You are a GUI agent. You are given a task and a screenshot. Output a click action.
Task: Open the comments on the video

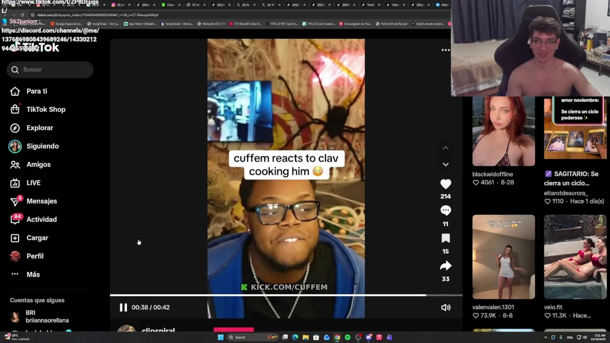(446, 211)
